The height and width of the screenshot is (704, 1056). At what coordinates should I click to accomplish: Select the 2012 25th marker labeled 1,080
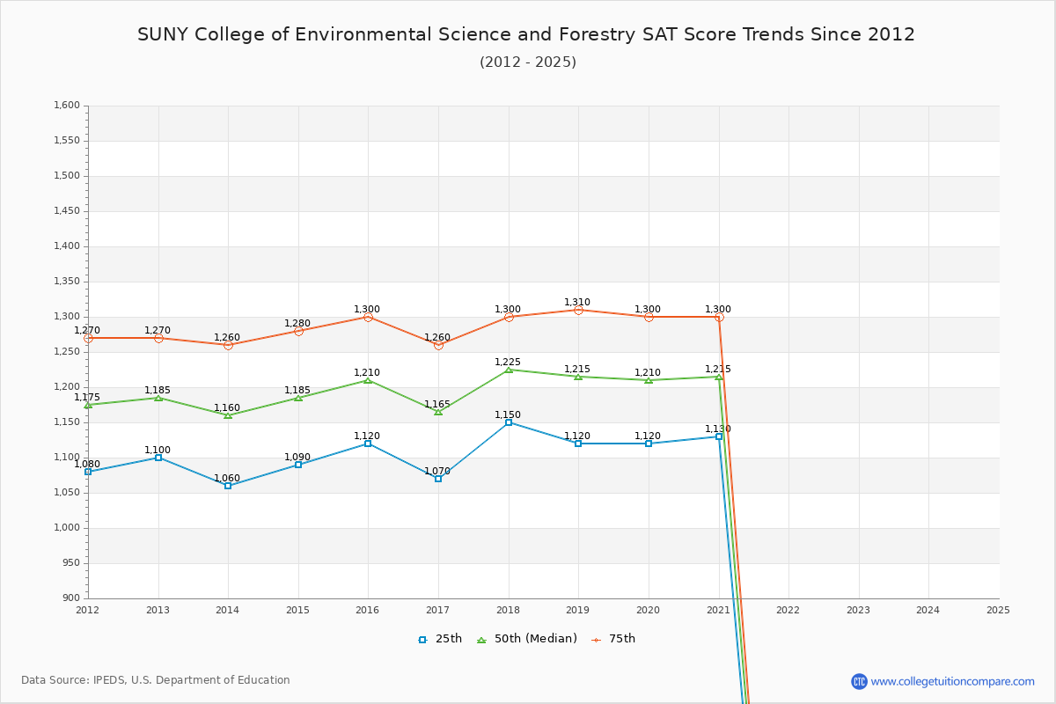click(x=88, y=472)
